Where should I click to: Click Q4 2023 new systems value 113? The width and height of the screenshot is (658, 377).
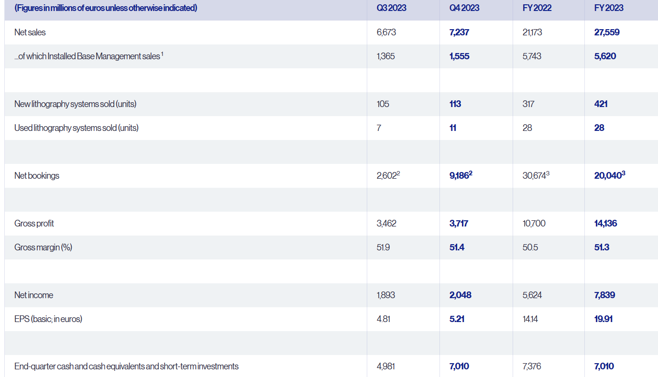[455, 104]
